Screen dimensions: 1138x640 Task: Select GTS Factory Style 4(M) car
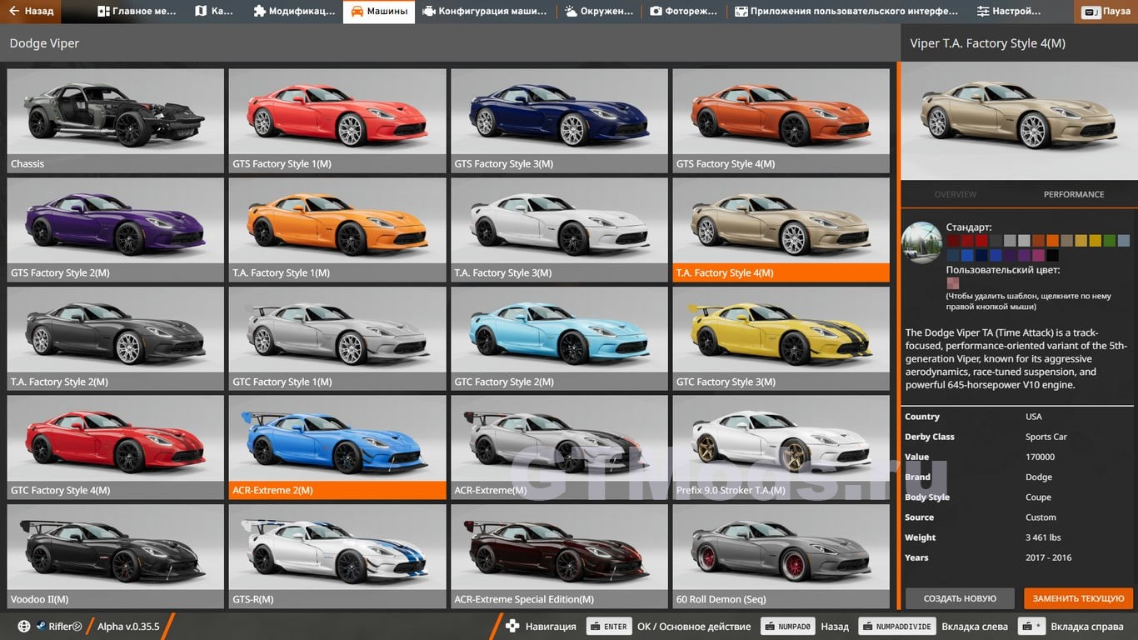[x=781, y=120]
